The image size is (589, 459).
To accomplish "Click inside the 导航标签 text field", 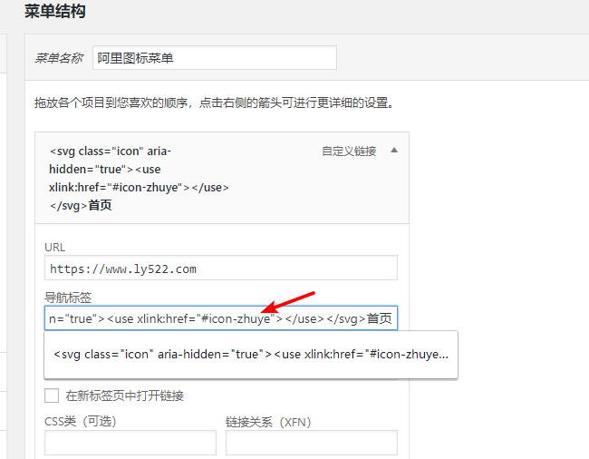I will [220, 318].
